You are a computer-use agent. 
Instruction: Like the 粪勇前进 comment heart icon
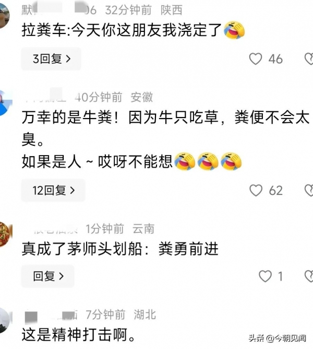click(265, 276)
